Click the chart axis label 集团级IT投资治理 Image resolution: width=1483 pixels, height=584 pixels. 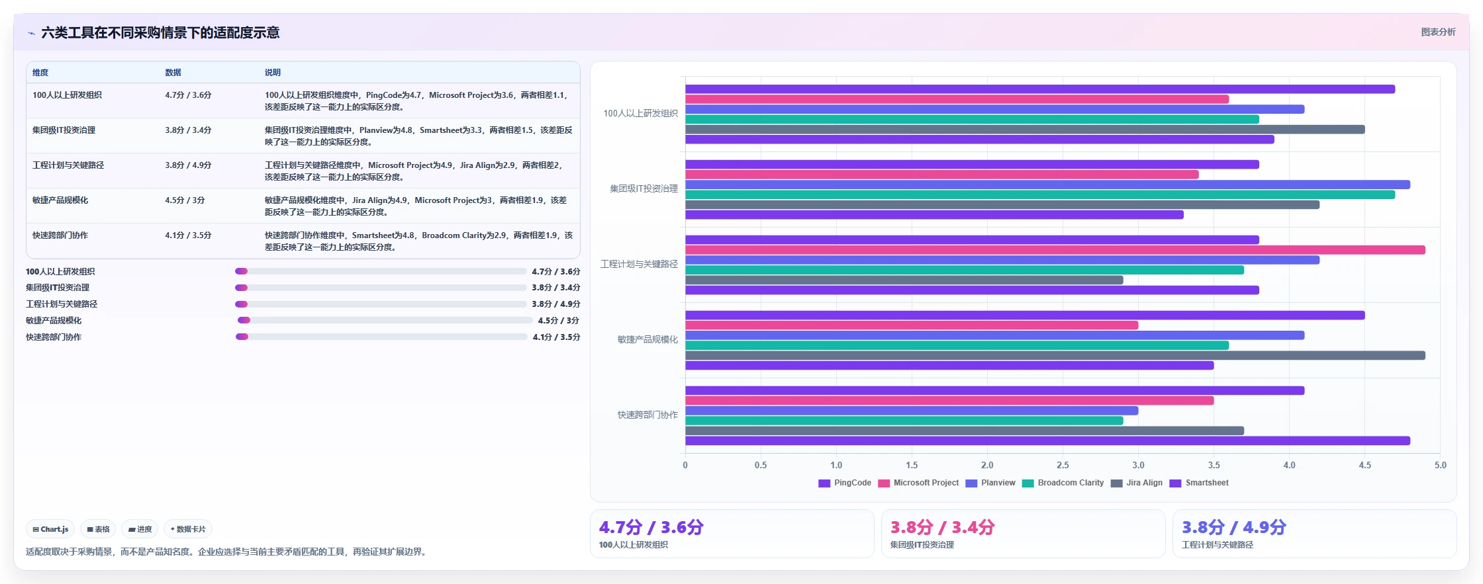(x=644, y=189)
